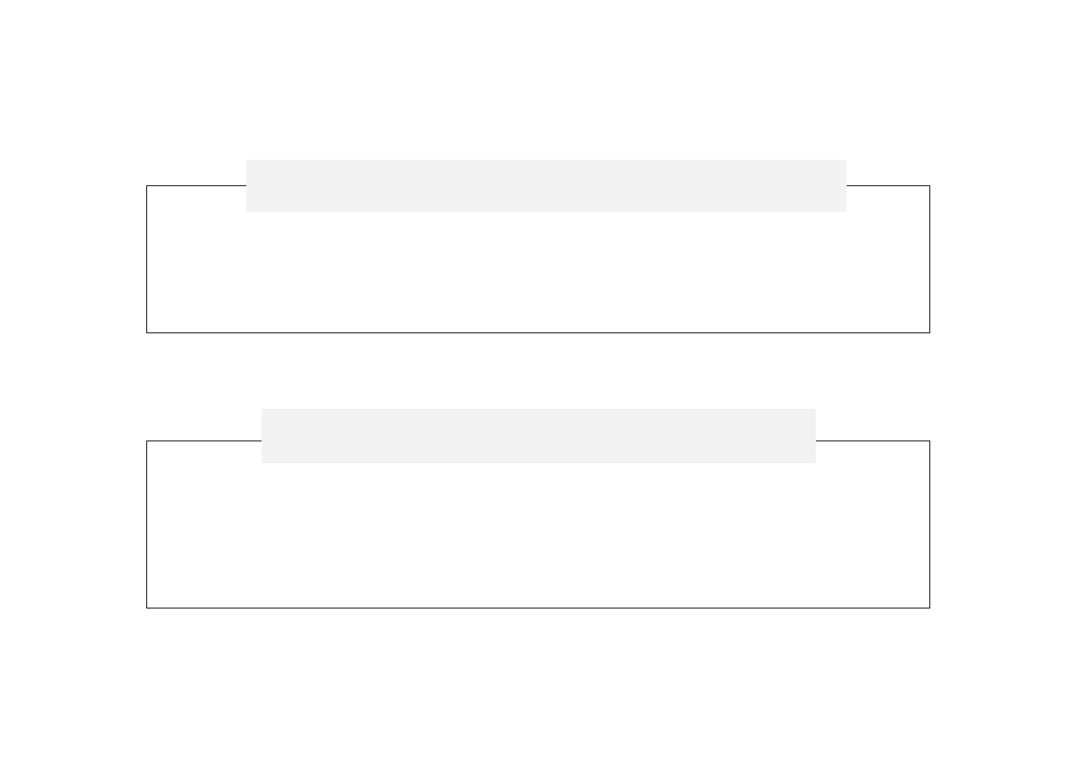Click lower box's top border right of gray bar

[x=872, y=441]
